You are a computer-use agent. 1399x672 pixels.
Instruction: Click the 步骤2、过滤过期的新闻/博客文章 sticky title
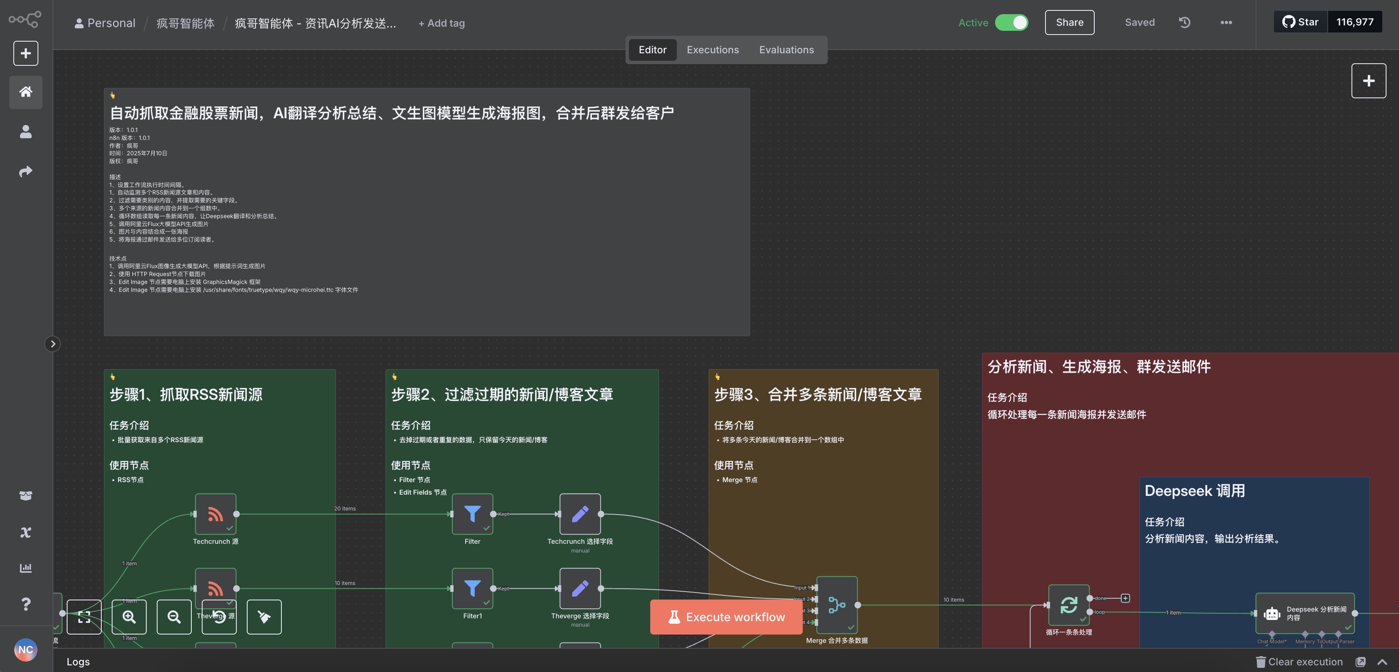(x=502, y=394)
